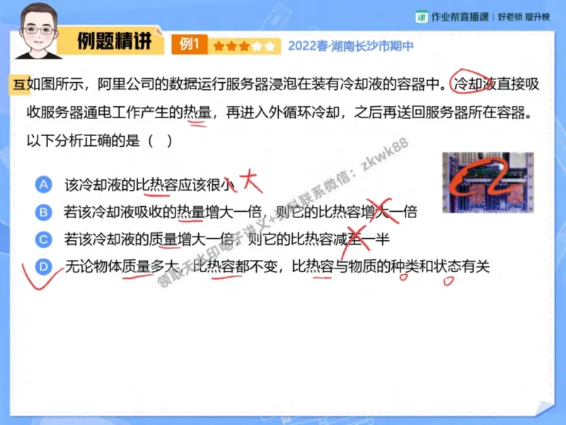Click the 2022春·湖南长沙市期中 source text

pos(350,46)
